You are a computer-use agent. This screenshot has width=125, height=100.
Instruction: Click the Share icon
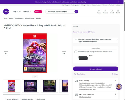point(112,74)
